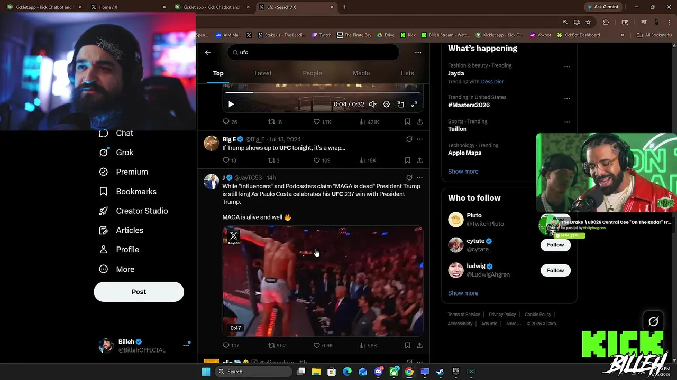The image size is (677, 380).
Task: Ask Grok about the Big E post
Action: tap(409, 139)
